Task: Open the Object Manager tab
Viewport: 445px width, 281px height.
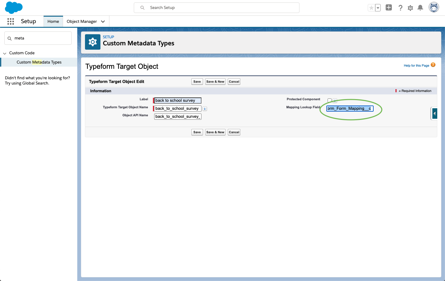Action: (x=82, y=21)
